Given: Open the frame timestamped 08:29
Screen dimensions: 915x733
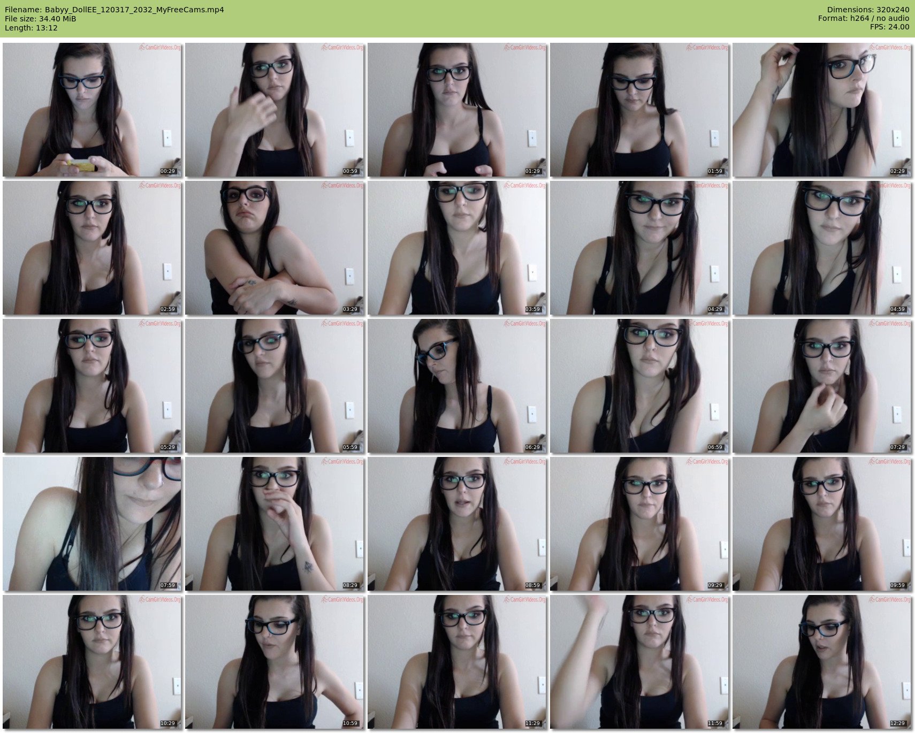Looking at the screenshot, I should pos(274,524).
